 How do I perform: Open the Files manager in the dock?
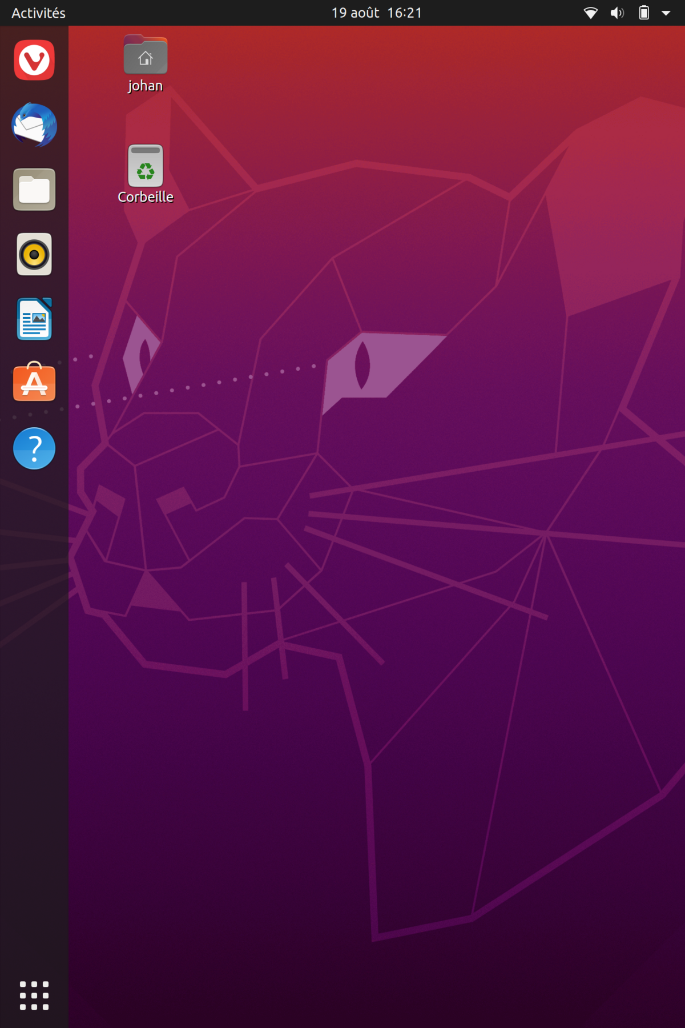[x=34, y=190]
